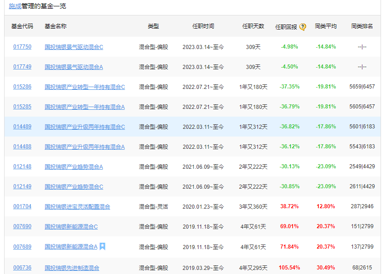Open fund code 014489
This screenshot has height=274, width=386.
[22, 127]
